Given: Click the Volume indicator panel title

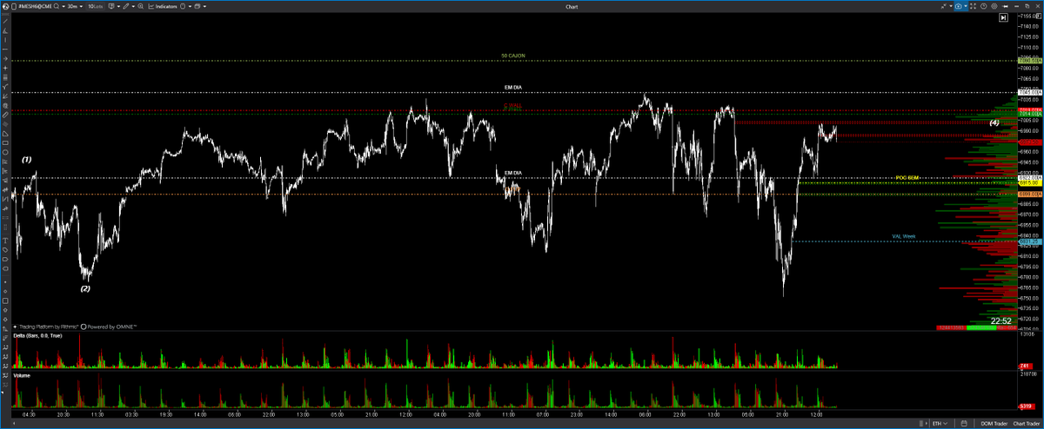Looking at the screenshot, I should (x=21, y=378).
